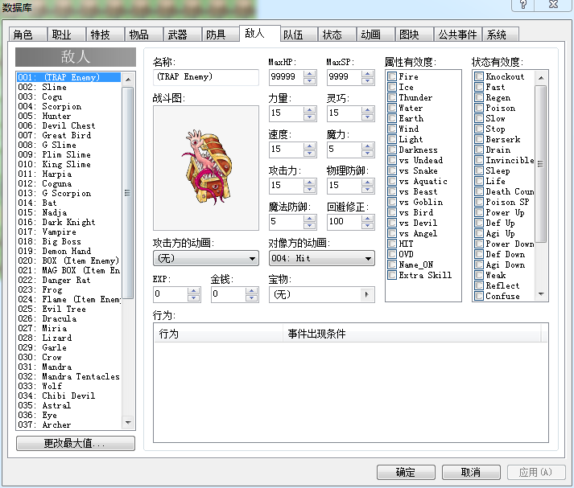This screenshot has width=574, height=488.
Task: Click enemy list scroll down arrow
Action: pos(128,423)
